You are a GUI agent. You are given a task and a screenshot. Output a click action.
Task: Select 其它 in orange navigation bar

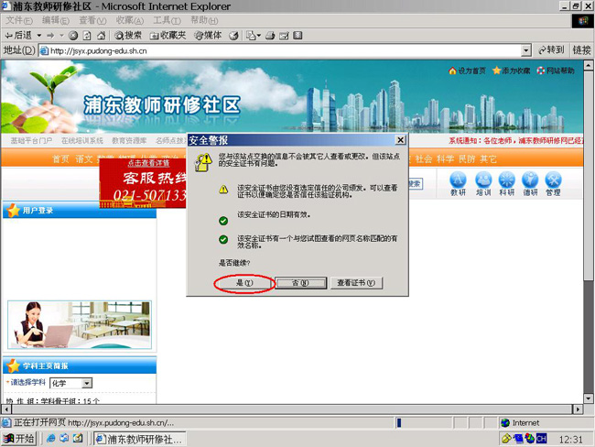tap(488, 158)
